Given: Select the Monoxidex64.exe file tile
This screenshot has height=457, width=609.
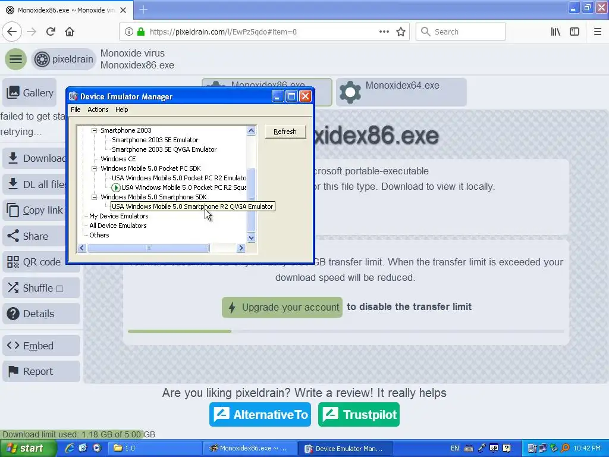Looking at the screenshot, I should [401, 92].
